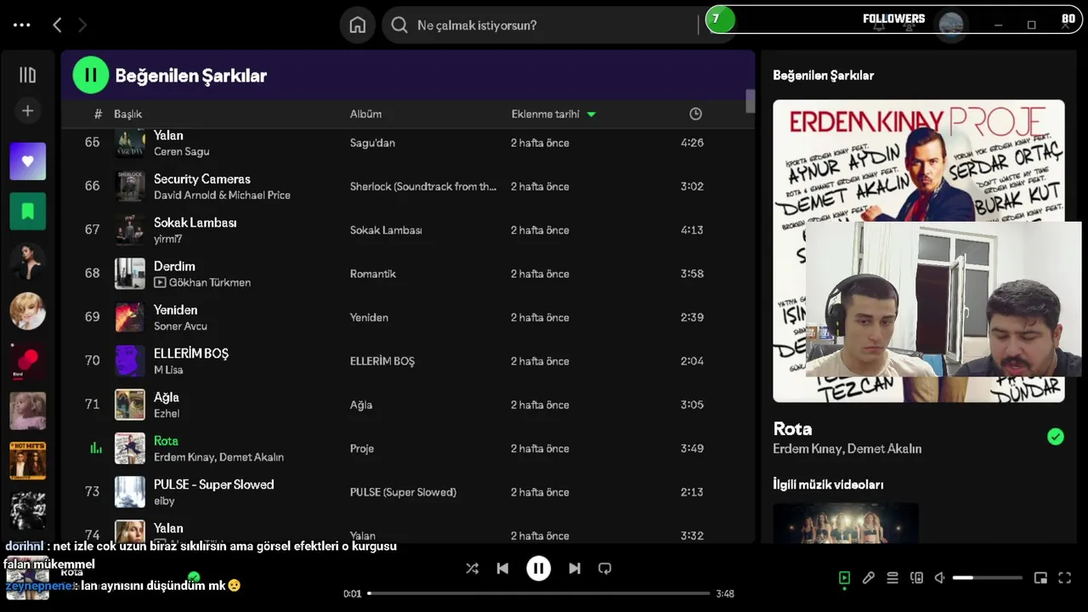The height and width of the screenshot is (612, 1088).
Task: Click 'Beğenilen Şarkılar' heading in right panel
Action: point(823,75)
